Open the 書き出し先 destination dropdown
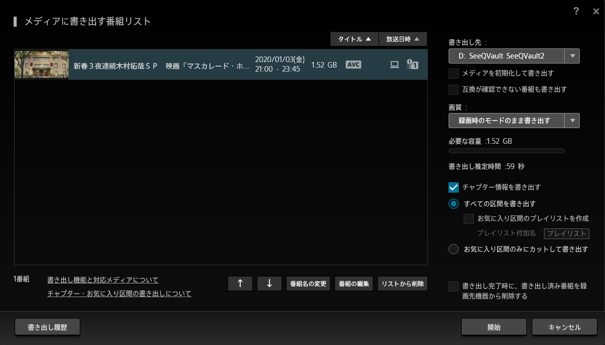The image size is (605, 345). 514,56
